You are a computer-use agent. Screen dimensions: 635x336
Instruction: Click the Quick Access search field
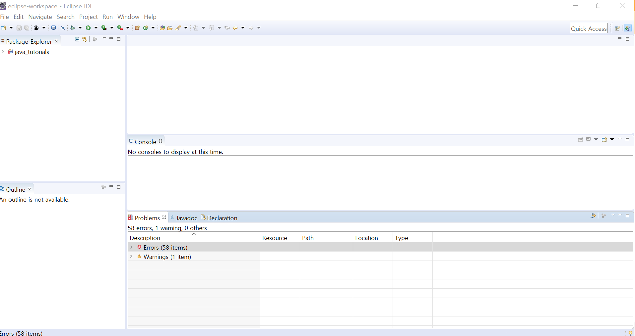click(589, 28)
